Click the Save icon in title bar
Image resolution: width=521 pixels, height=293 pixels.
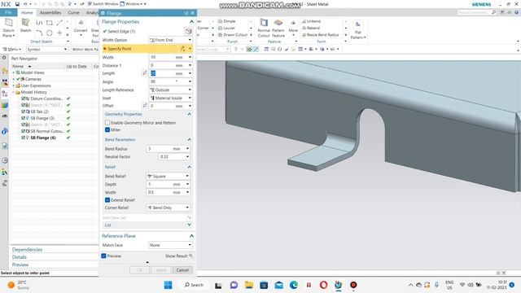pos(17,4)
